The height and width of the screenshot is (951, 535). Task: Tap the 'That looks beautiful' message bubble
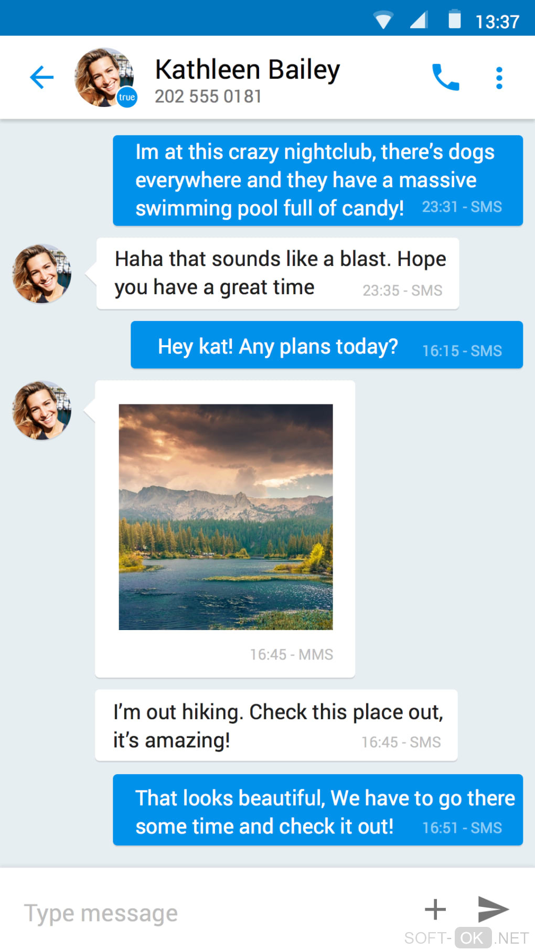pos(318,810)
